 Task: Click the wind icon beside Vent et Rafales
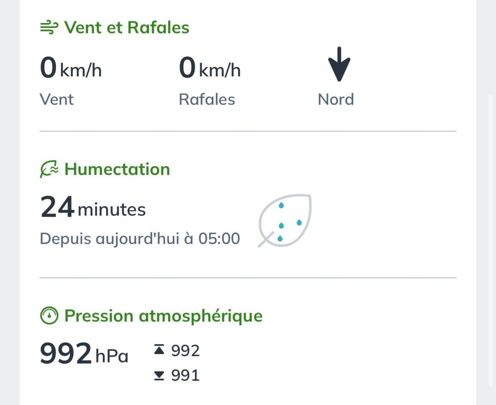pyautogui.click(x=49, y=28)
